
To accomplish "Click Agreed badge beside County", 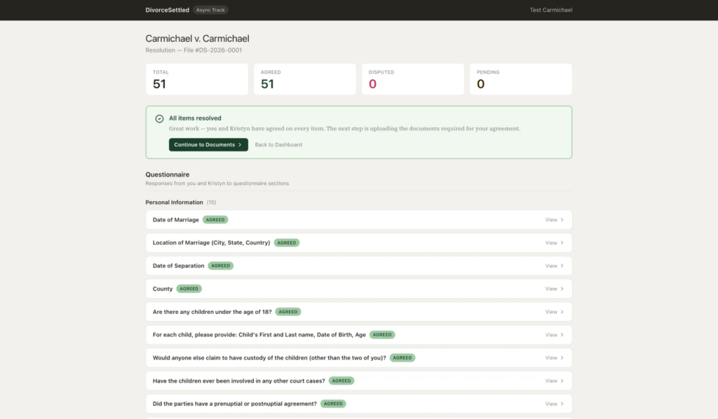I will click(x=189, y=289).
